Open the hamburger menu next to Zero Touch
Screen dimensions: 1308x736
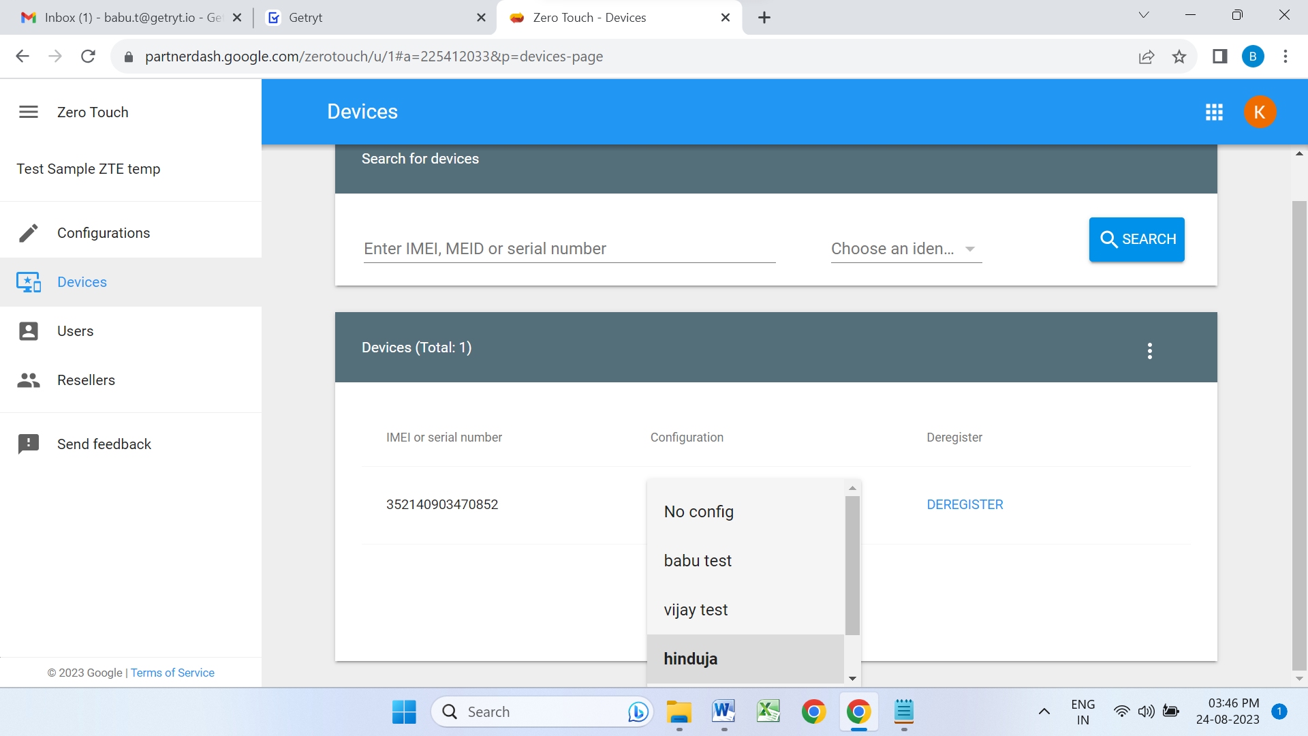(29, 112)
